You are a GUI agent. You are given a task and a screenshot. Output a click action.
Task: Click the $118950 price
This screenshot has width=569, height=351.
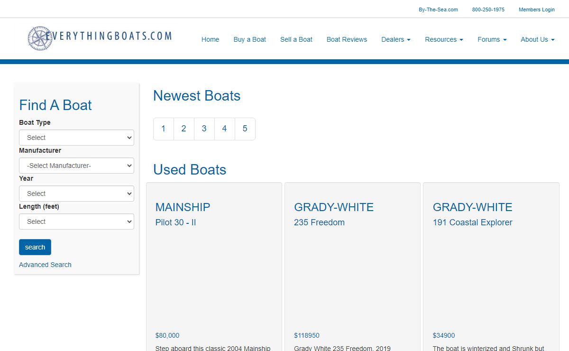pos(307,335)
